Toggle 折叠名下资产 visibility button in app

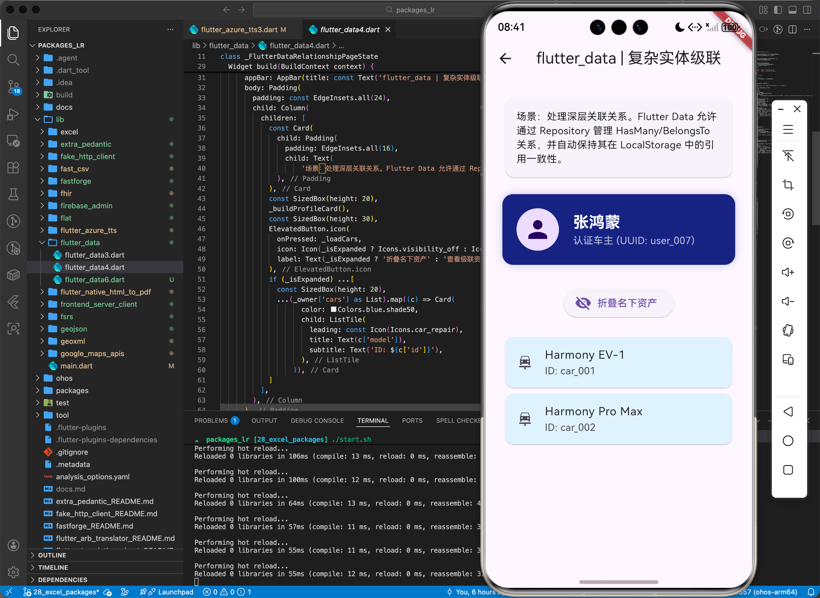[618, 303]
